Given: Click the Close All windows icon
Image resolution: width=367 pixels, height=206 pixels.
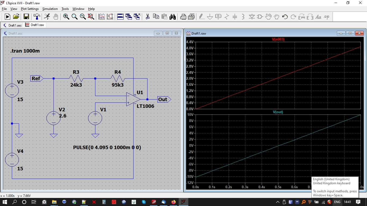Looking at the screenshot, I should point(137,17).
